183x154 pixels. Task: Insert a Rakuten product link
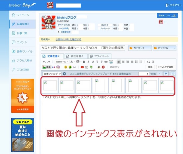click(103, 67)
